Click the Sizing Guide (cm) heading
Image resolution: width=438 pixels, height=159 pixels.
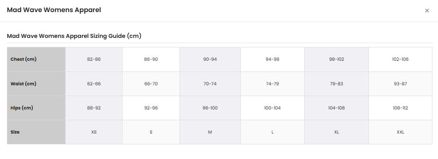74,36
